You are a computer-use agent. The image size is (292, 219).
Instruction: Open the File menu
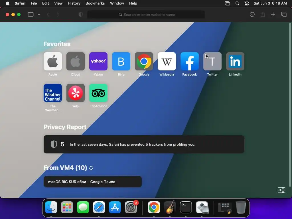(x=34, y=3)
